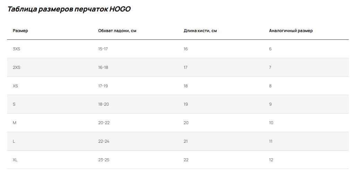This screenshot has height=178, width=355.
Task: Click the XS size label
Action: point(15,86)
